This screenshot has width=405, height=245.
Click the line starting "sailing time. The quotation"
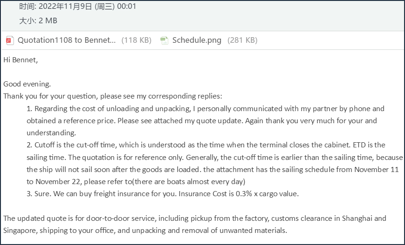pyautogui.click(x=214, y=157)
